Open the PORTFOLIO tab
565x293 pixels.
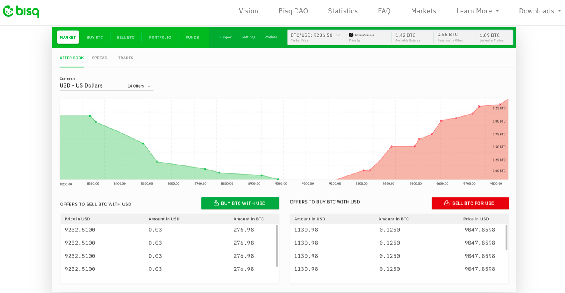(x=160, y=38)
